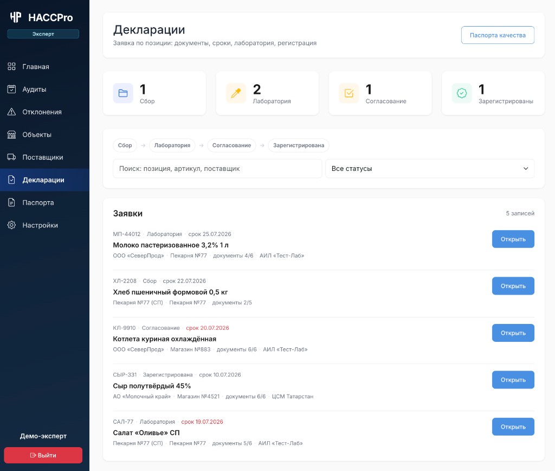Select the Лаборатория stage chip
The height and width of the screenshot is (471, 555).
(172, 145)
